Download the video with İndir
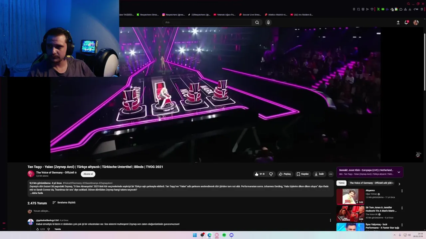 coord(319,174)
